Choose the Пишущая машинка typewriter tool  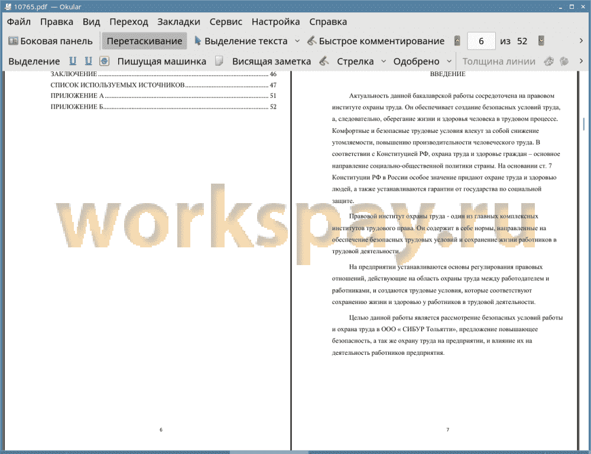point(162,61)
